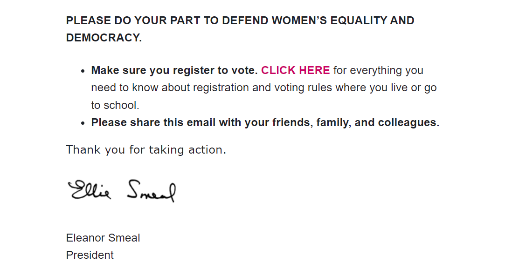
Task: Click the pink CLICK HERE link
Action: click(295, 70)
